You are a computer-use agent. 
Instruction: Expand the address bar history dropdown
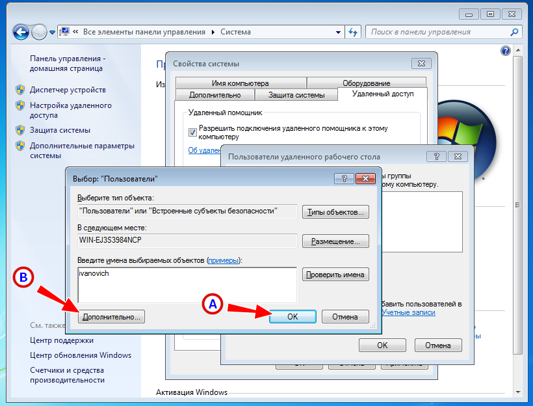click(x=338, y=33)
